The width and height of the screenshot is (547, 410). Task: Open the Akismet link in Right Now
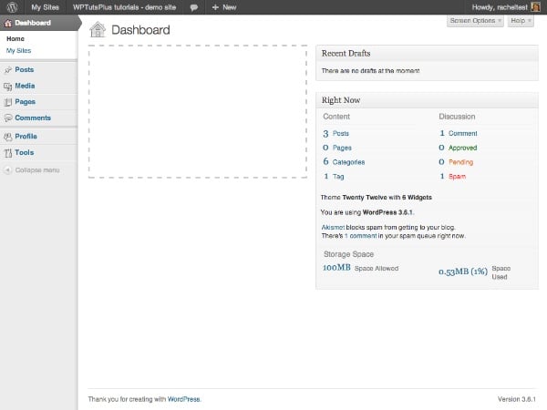334,225
